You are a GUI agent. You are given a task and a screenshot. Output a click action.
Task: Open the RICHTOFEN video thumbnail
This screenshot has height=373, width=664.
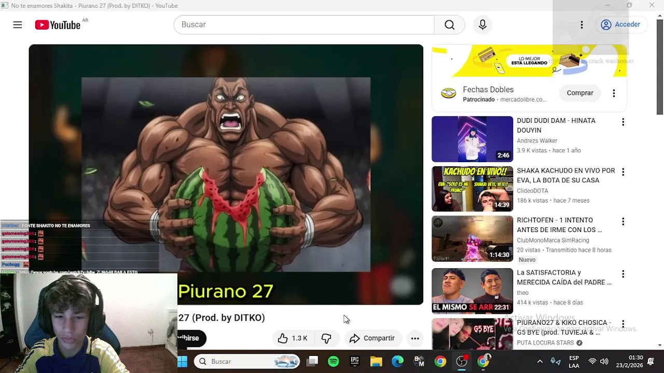[472, 239]
